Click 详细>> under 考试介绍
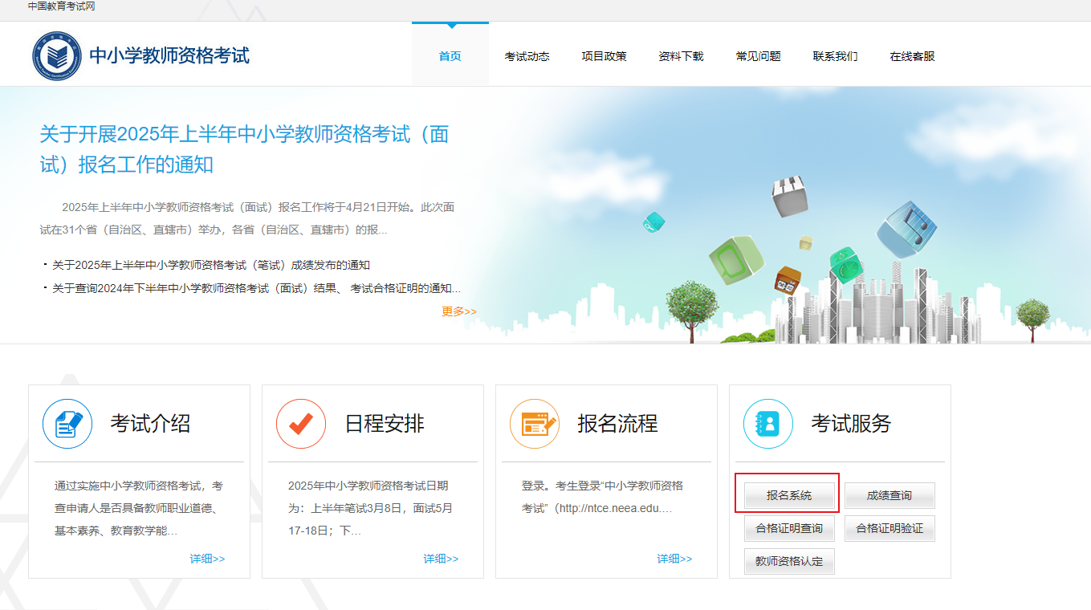The image size is (1091, 610). 208,559
